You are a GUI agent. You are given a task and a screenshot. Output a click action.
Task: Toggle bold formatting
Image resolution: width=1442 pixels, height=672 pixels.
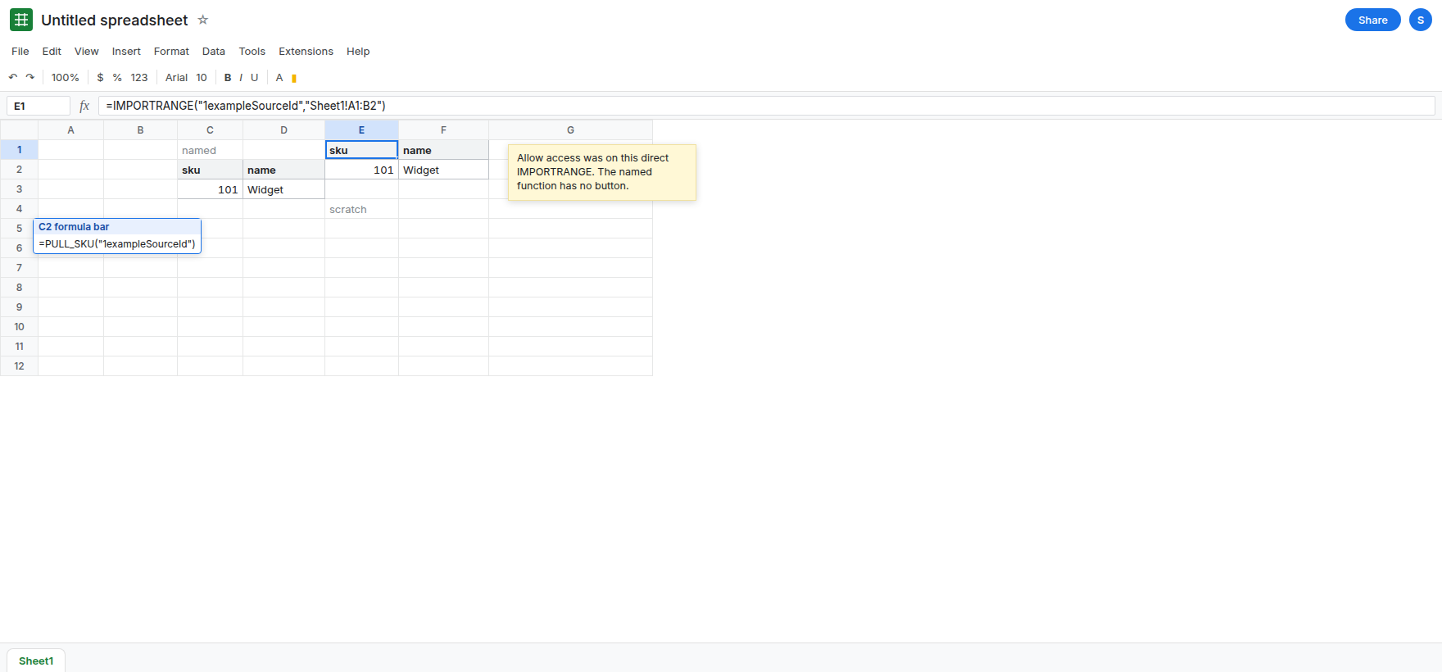pyautogui.click(x=228, y=77)
